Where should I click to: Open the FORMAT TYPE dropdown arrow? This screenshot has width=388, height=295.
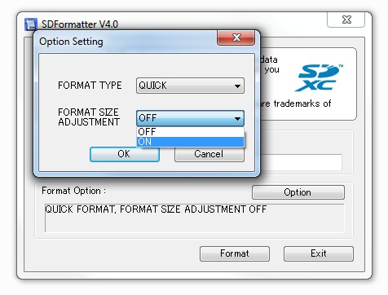[x=237, y=86]
